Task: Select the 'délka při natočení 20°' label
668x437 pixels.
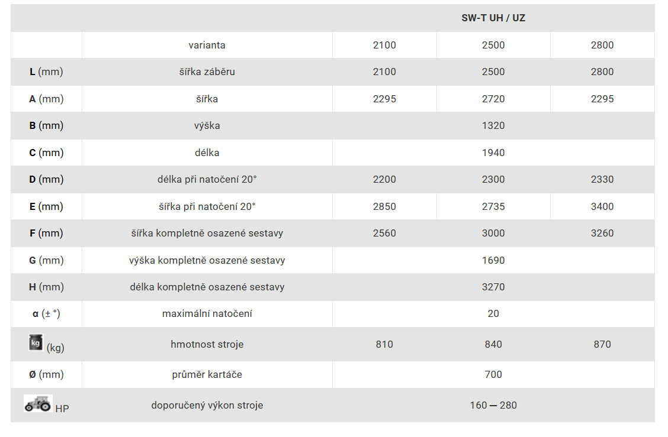Action: tap(207, 180)
